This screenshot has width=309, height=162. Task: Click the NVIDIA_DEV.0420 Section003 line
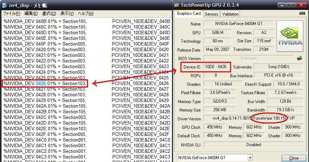(45, 49)
